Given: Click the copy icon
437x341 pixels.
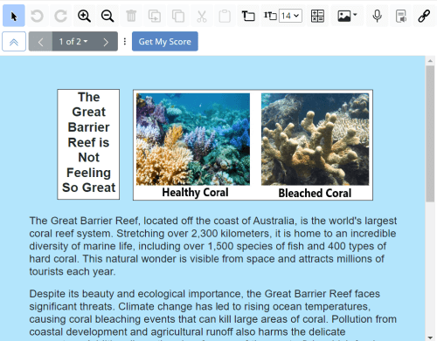Looking at the screenshot, I should [178, 16].
